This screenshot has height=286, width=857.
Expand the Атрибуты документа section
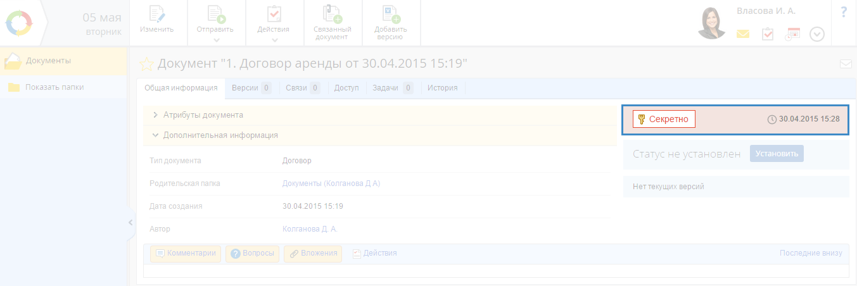(x=203, y=115)
